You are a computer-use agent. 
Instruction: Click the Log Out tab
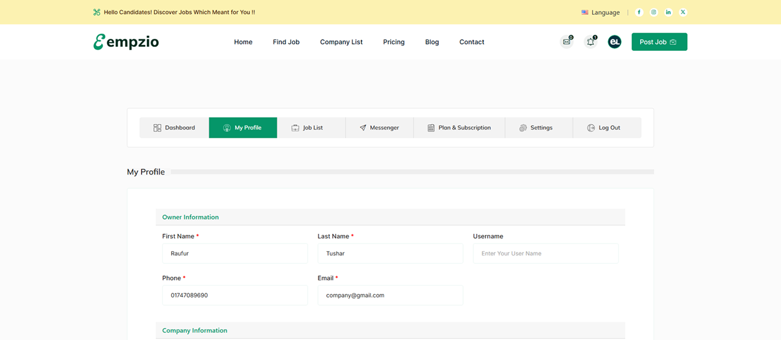click(x=607, y=128)
